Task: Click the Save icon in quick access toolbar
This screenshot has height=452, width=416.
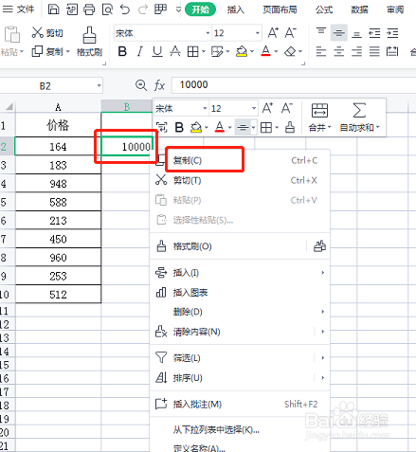Action: coord(53,9)
